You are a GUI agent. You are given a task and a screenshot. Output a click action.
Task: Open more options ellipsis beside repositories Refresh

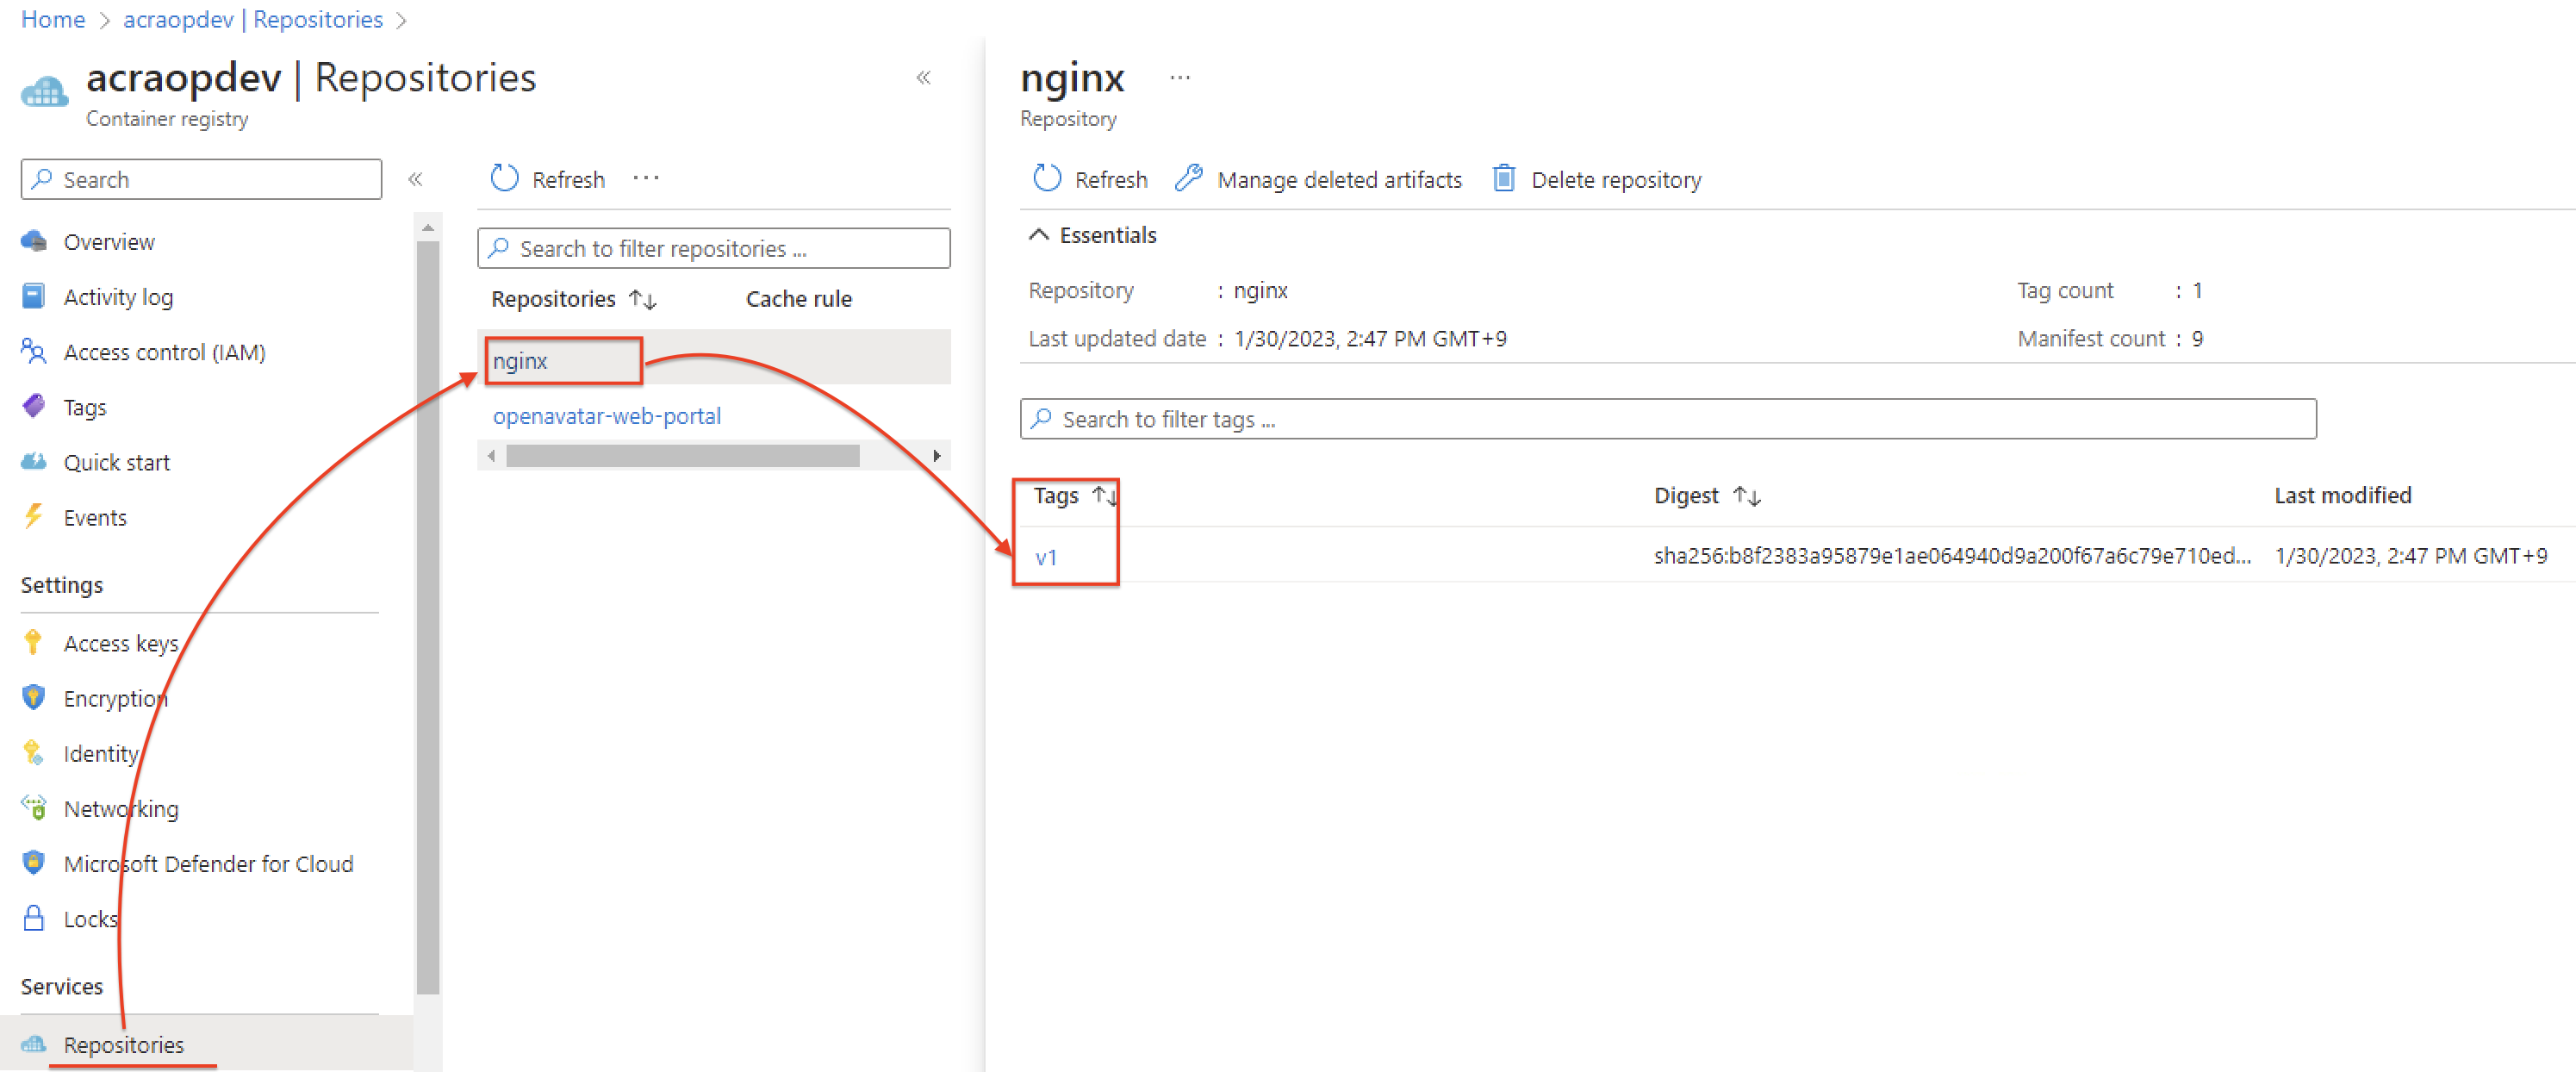pyautogui.click(x=646, y=178)
